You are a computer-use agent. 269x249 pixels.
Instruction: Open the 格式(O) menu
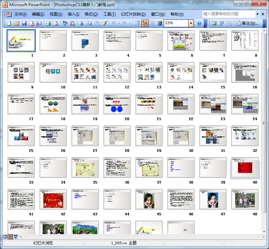pyautogui.click(x=91, y=14)
